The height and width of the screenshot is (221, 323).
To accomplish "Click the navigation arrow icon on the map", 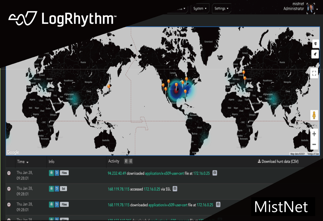I will click(x=315, y=54).
